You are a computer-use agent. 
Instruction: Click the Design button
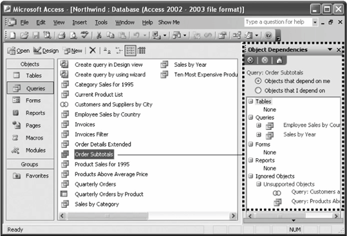coord(46,51)
